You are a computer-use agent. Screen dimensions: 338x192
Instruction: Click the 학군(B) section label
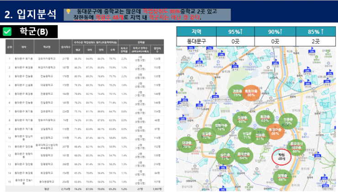tap(34, 31)
